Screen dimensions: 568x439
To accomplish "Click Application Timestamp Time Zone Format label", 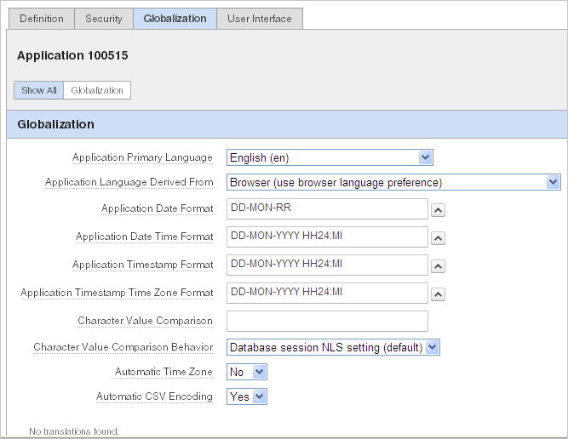I will (117, 293).
